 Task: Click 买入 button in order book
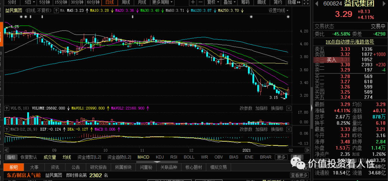click(332, 59)
